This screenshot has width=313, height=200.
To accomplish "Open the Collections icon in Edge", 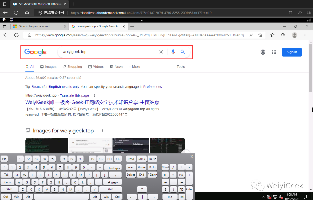I will (x=283, y=35).
